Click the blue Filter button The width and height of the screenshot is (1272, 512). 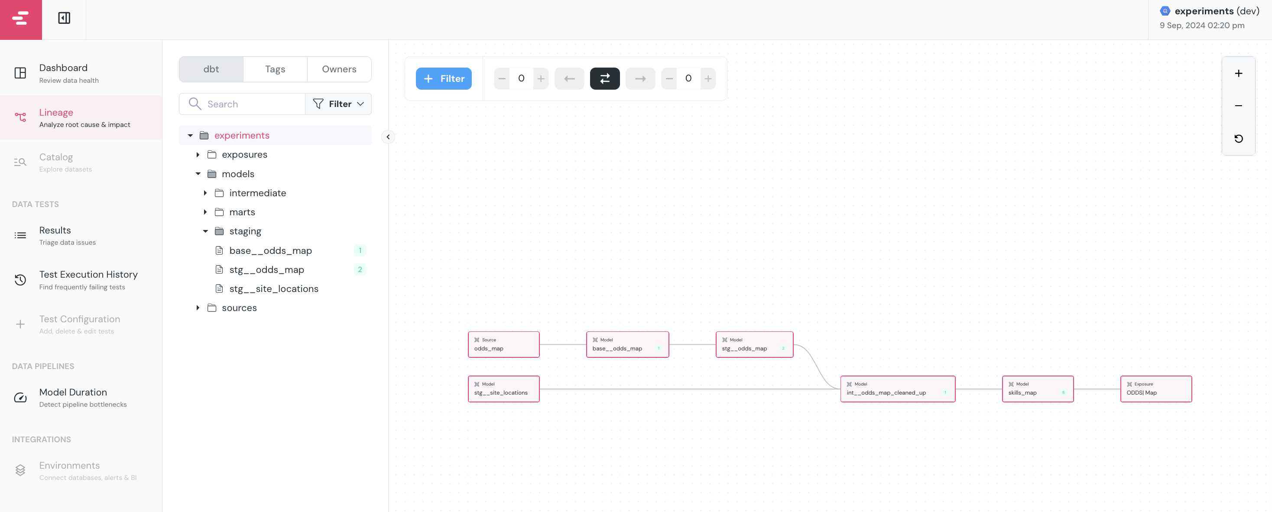coord(443,78)
